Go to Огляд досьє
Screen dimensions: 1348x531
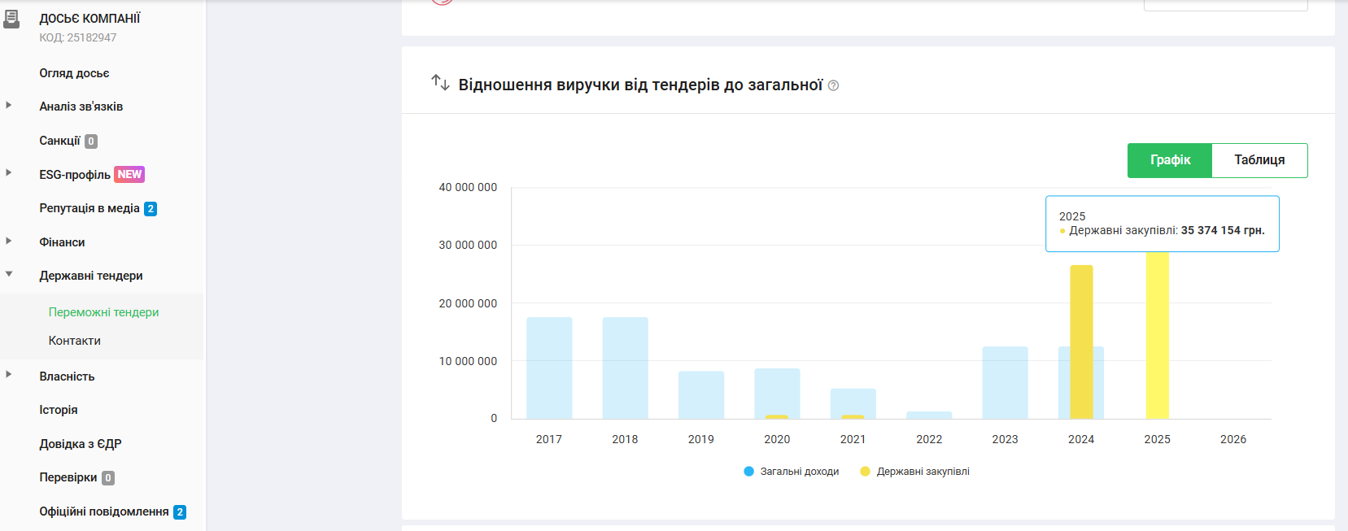pos(74,73)
